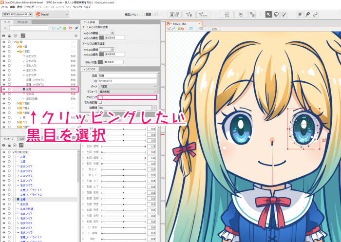Toggle visibility of the *右目 folder
The height and width of the screenshot is (242, 341).
4,103
